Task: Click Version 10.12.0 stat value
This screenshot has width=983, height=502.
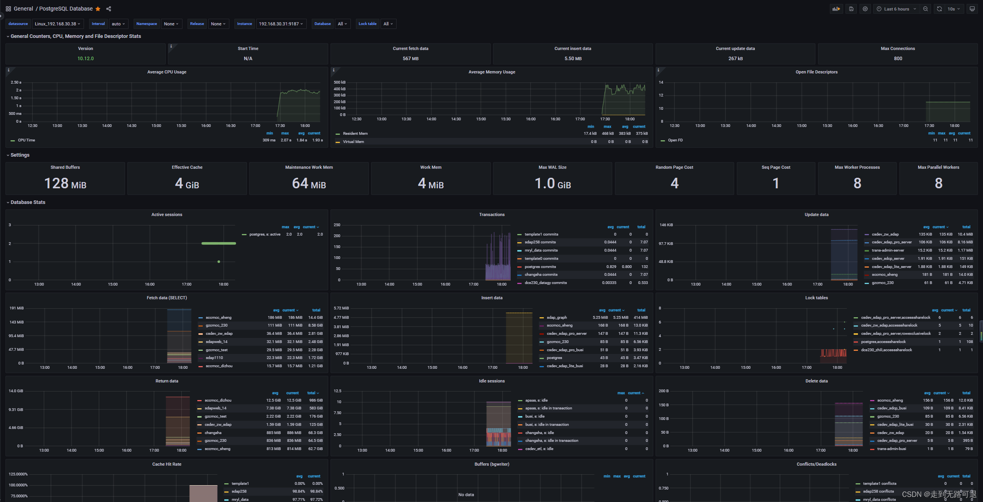Action: click(85, 59)
